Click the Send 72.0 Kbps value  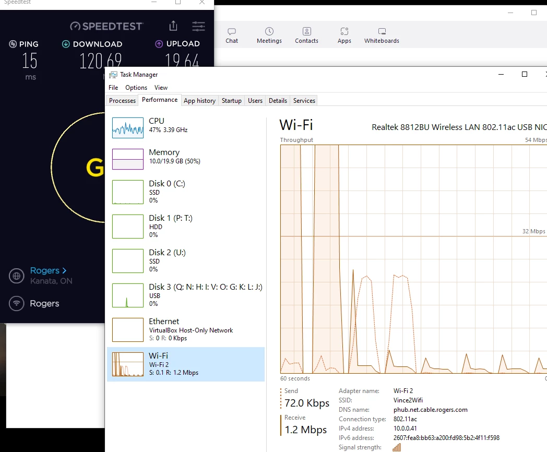pyautogui.click(x=306, y=403)
